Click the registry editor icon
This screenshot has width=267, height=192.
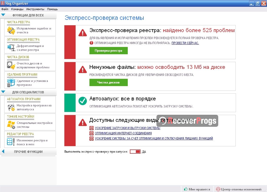coord(11,142)
